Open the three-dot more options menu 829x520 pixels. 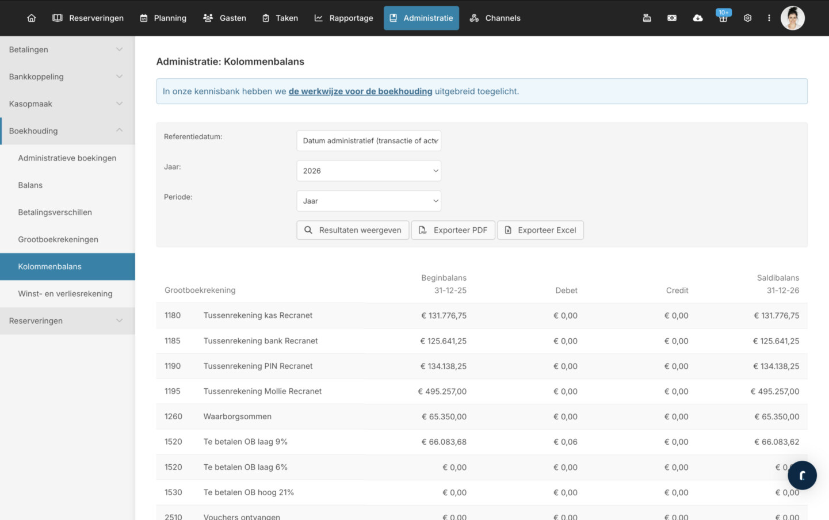point(769,18)
